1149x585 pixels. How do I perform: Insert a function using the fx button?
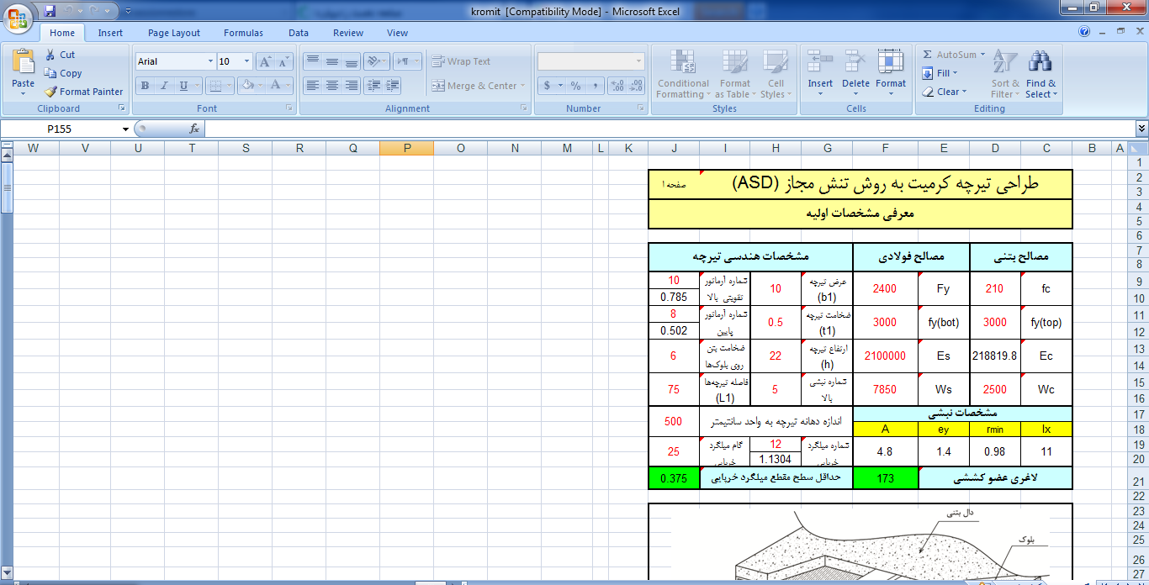195,129
